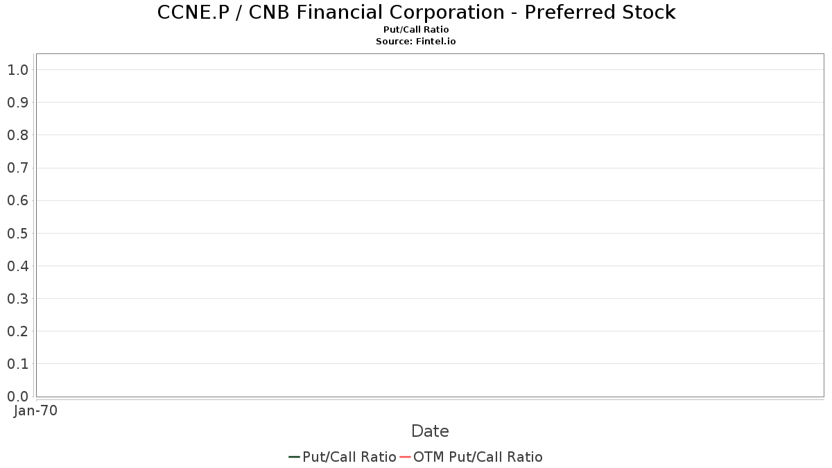Click the Source: Fintel.io text

416,41
